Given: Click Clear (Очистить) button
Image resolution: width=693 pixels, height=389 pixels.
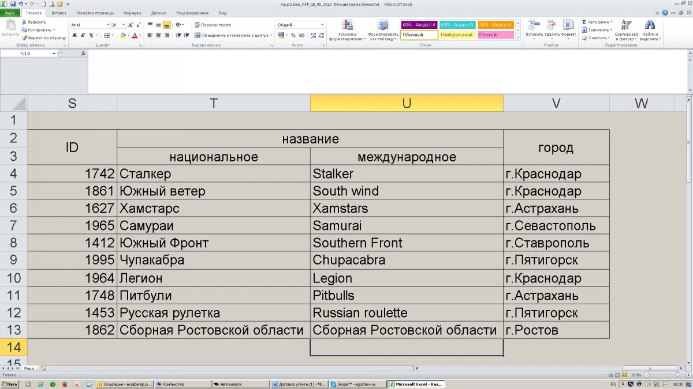Looking at the screenshot, I should pos(595,38).
